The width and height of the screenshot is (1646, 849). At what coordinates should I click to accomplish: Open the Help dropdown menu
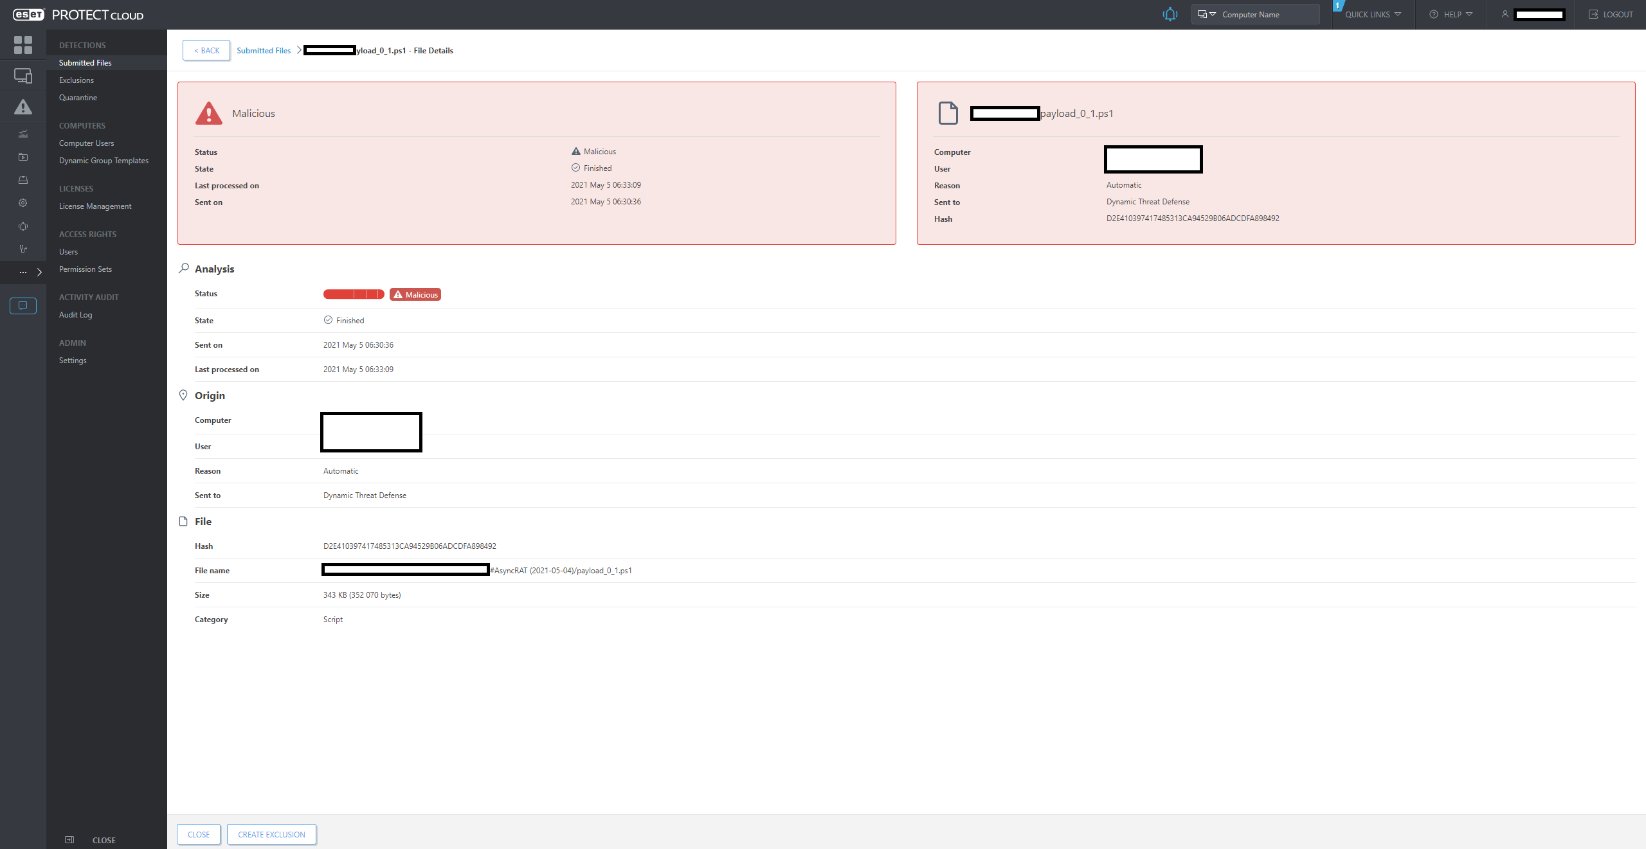tap(1451, 14)
